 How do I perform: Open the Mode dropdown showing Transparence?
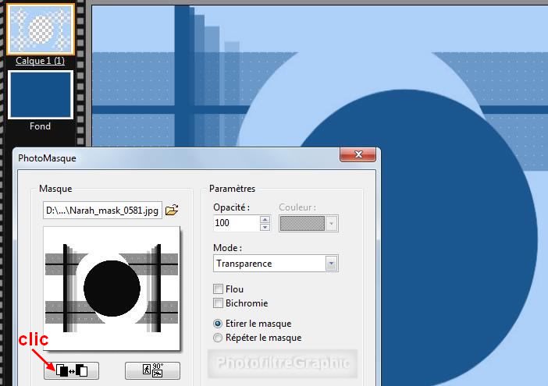tap(332, 264)
